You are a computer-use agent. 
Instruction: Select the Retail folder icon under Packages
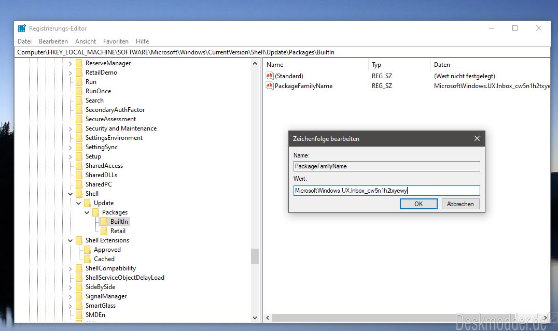[104, 231]
